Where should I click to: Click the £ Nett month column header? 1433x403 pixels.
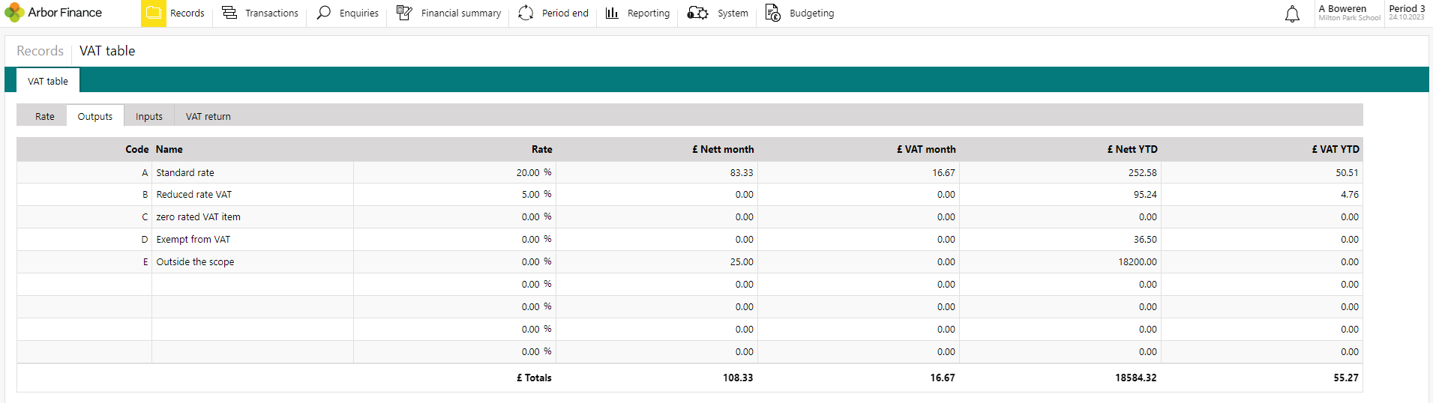tap(723, 149)
